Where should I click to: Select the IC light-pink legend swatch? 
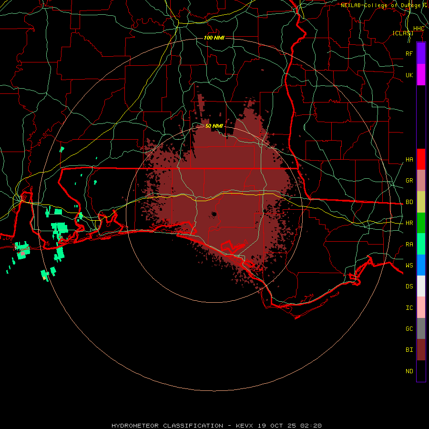421,307
